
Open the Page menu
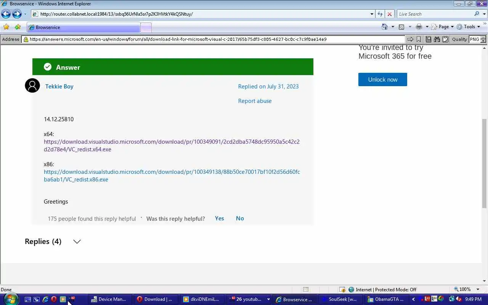(x=442, y=27)
